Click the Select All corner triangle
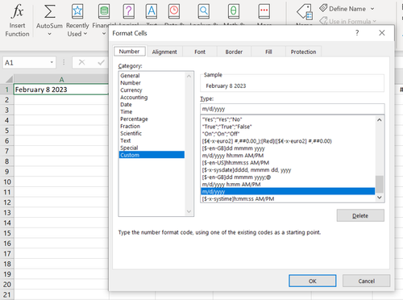The image size is (403, 300). tap(9, 79)
